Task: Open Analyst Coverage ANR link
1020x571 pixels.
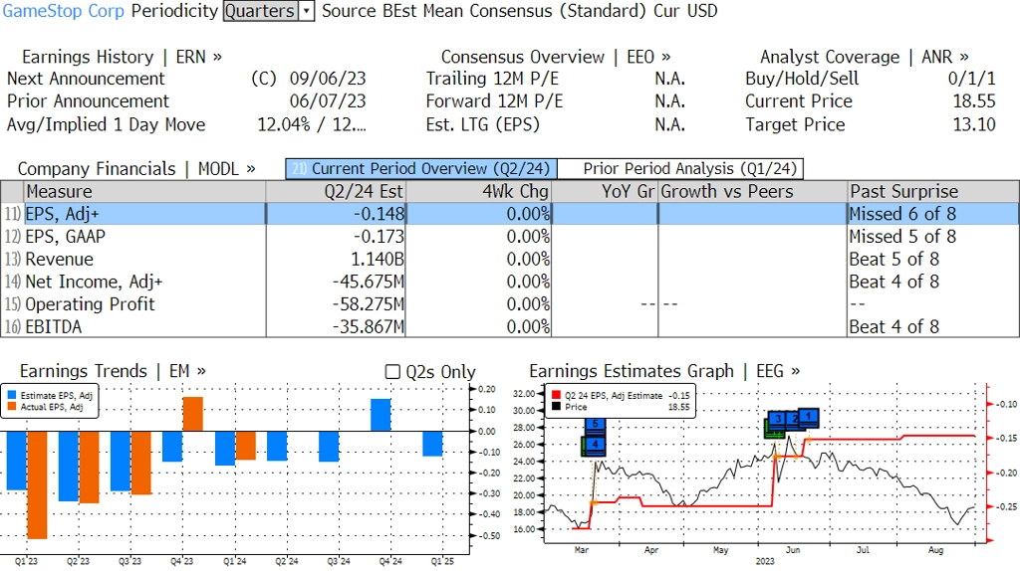Action: [865, 57]
